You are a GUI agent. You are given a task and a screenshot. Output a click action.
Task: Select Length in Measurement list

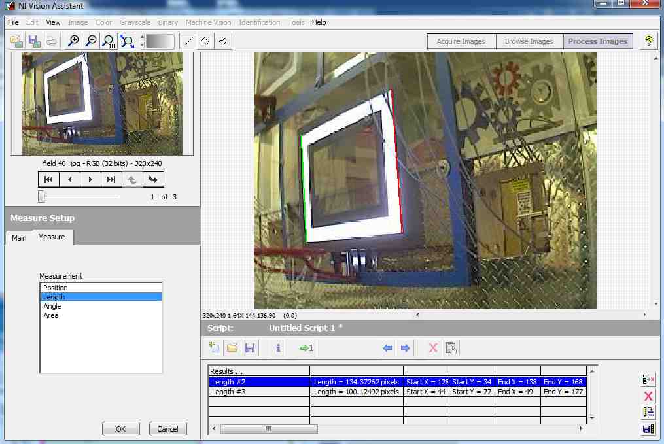point(101,297)
